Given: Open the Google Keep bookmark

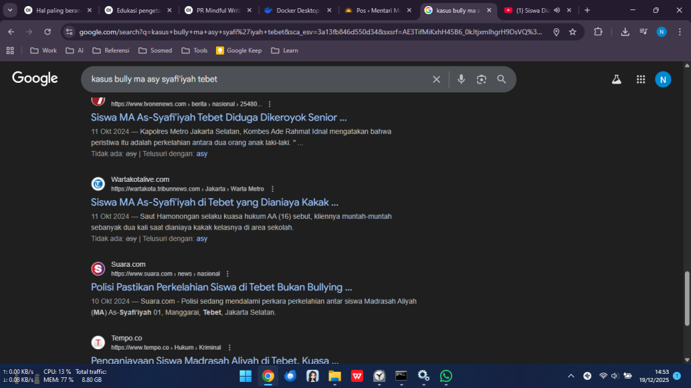Looking at the screenshot, I should (x=239, y=51).
